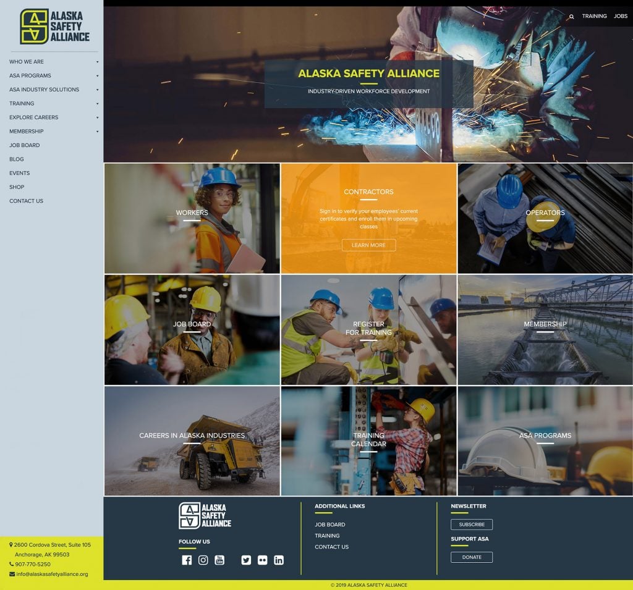The width and height of the screenshot is (633, 590).
Task: Go to Job Board in sidebar
Action: point(25,145)
